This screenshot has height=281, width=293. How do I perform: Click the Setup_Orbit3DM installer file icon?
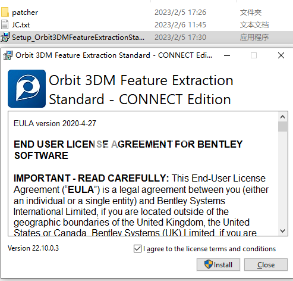[x=5, y=37]
